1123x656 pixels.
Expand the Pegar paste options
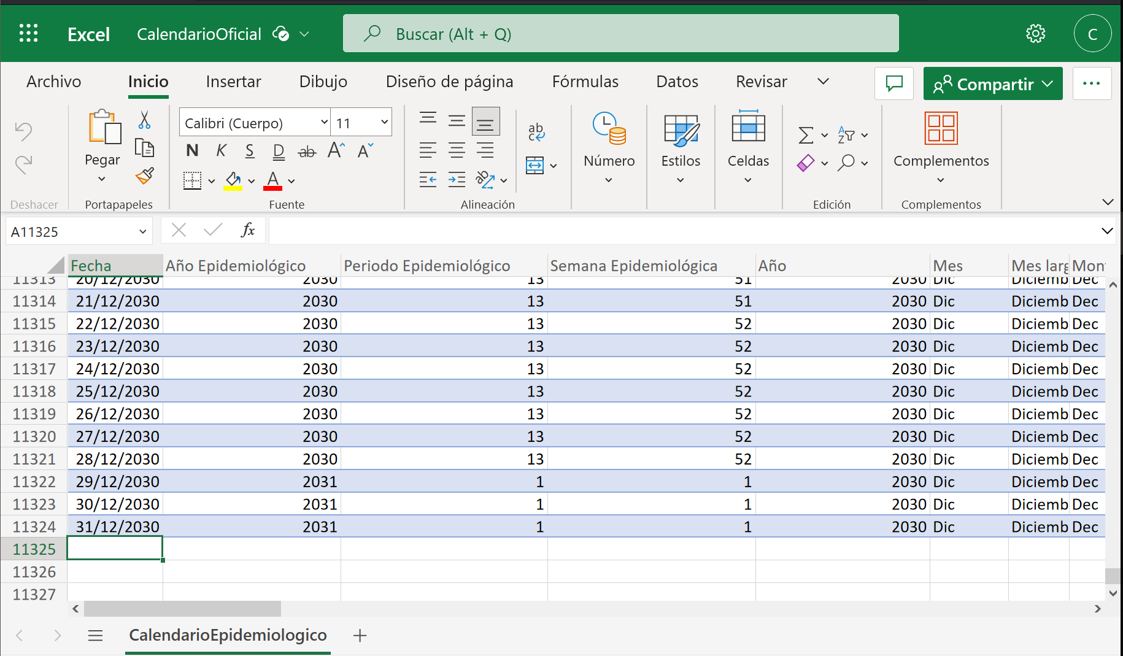(102, 179)
